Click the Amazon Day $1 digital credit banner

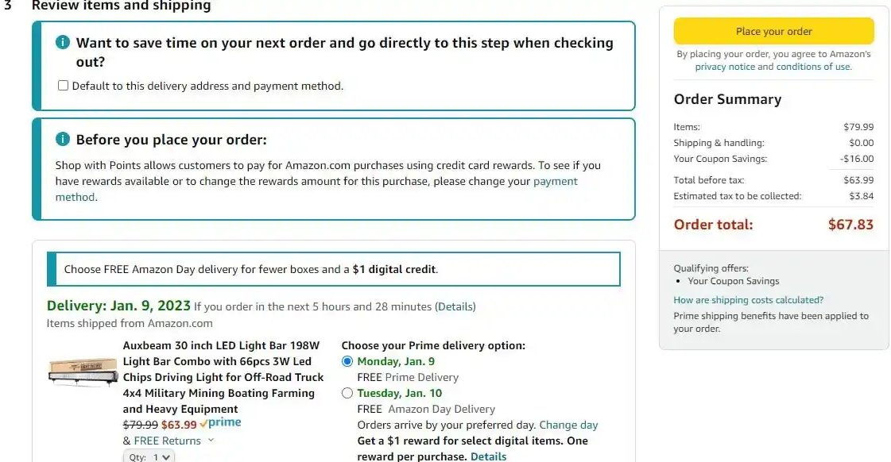click(x=334, y=269)
